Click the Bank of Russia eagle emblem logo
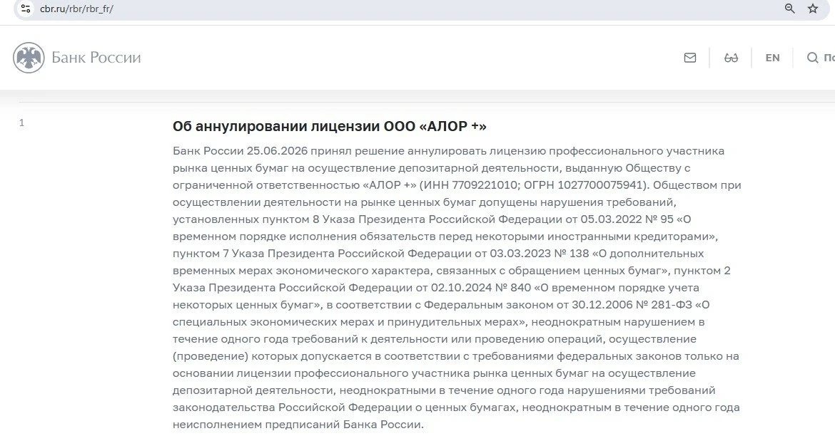 (x=29, y=58)
